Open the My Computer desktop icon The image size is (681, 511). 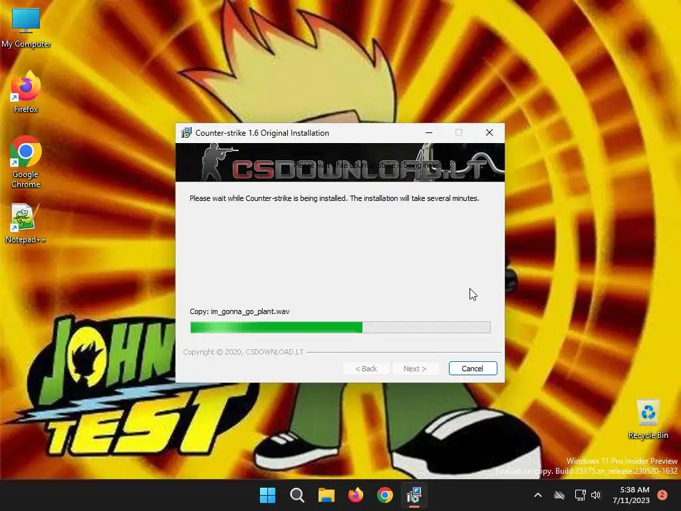click(26, 28)
